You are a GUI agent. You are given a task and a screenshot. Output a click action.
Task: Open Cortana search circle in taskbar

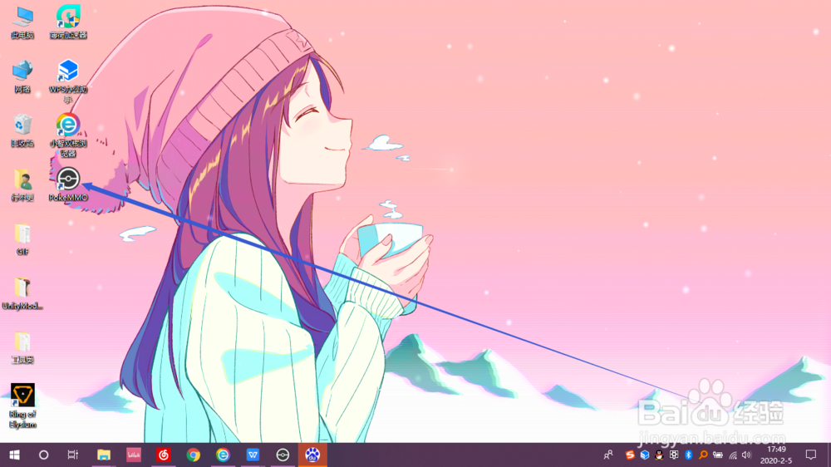coord(44,455)
